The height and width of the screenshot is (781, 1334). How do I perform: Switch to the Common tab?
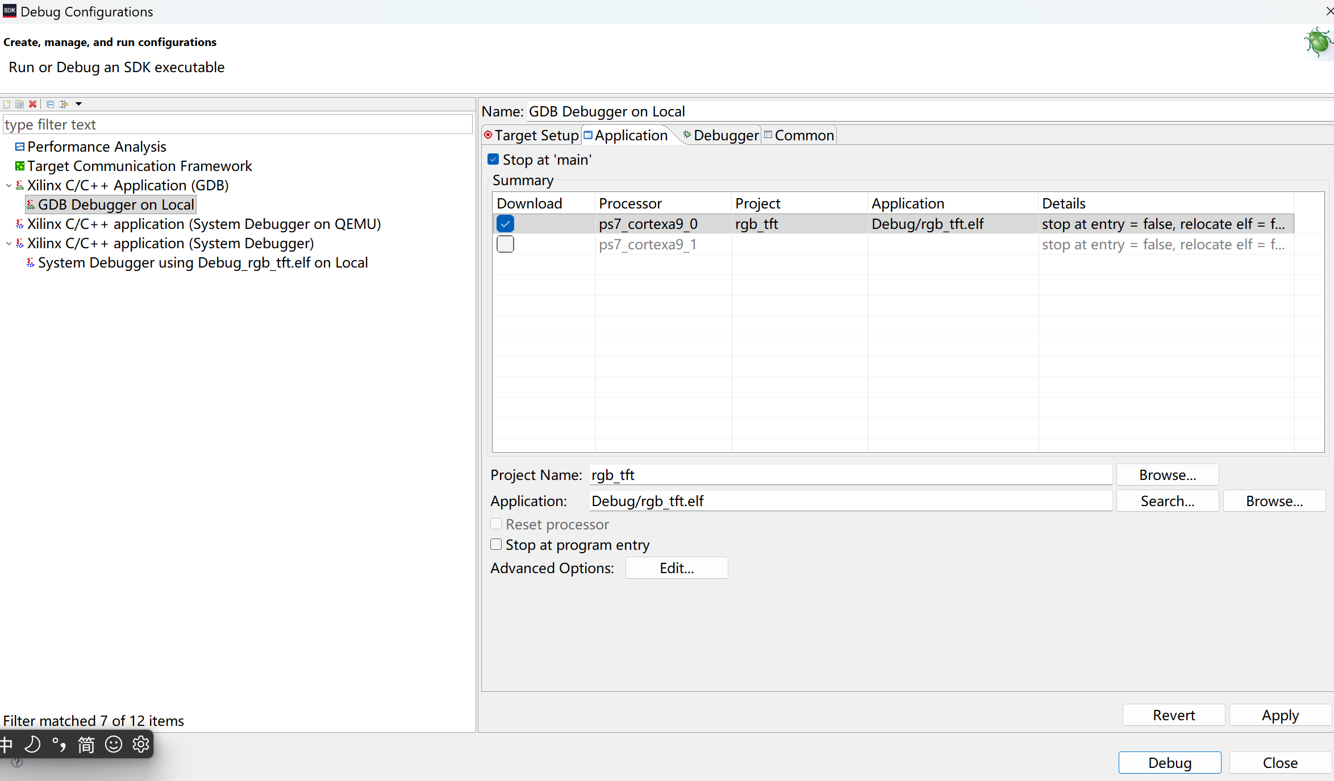[799, 135]
